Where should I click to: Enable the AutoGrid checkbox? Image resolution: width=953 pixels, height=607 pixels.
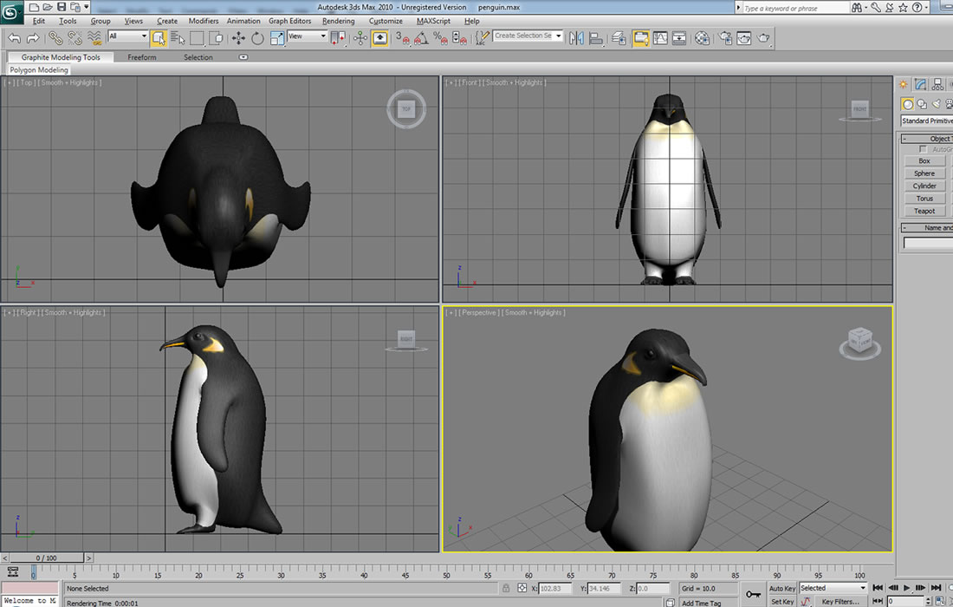(x=923, y=149)
